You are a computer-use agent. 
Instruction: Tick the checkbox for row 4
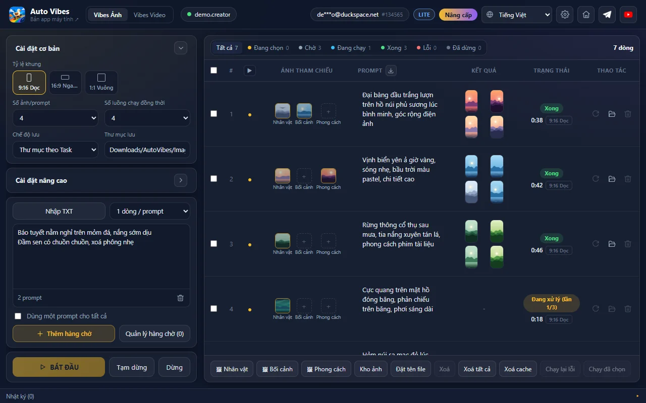(213, 308)
